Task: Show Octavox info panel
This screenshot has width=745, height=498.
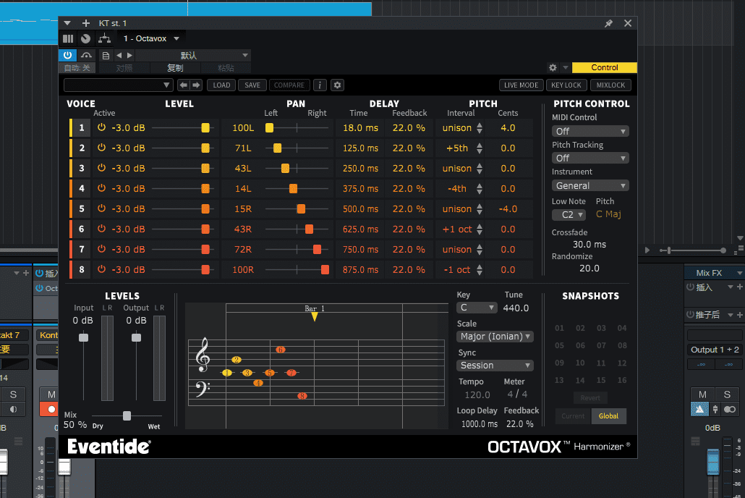Action: [x=320, y=85]
